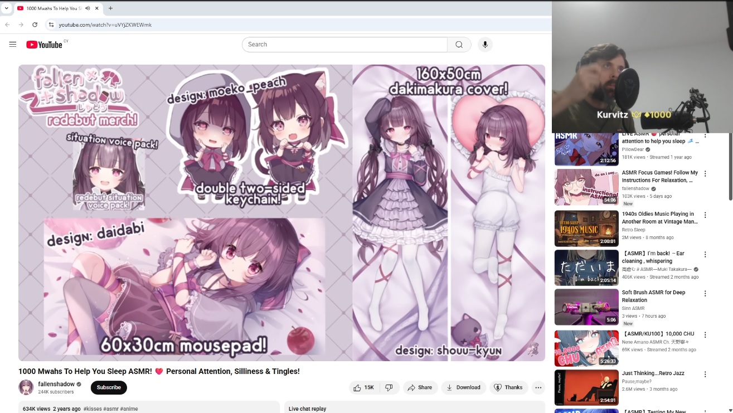Click the YouTube search field
Viewport: 733px width, 413px height.
click(x=344, y=45)
